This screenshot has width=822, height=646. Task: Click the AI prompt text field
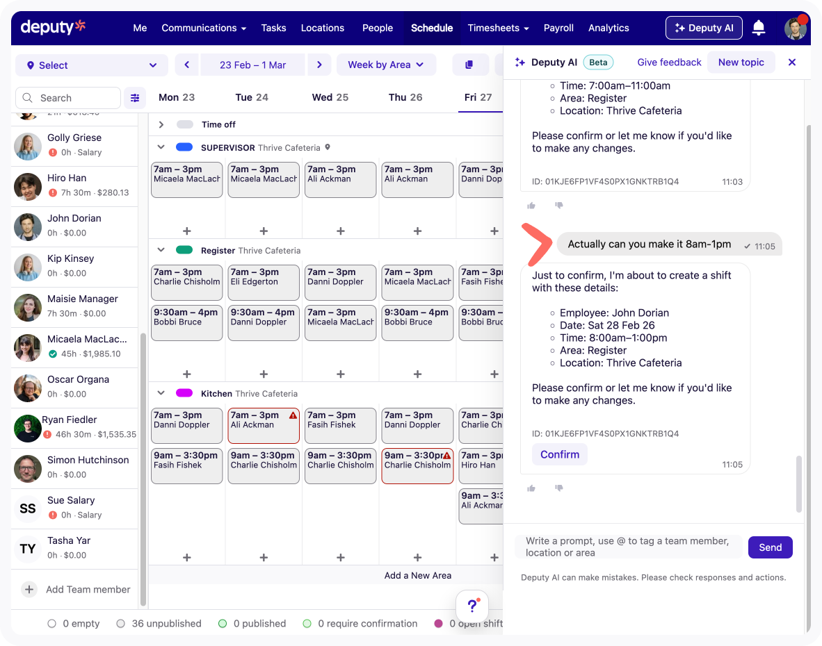pyautogui.click(x=628, y=547)
